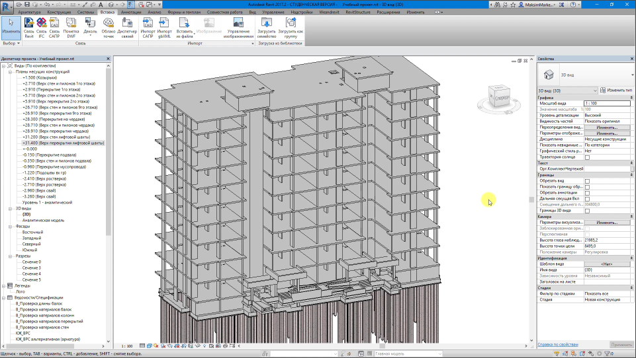Open the Справка по свойствам link

[557, 344]
